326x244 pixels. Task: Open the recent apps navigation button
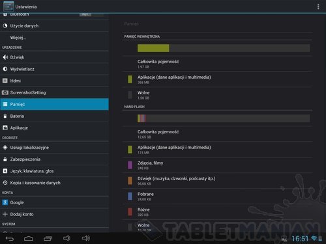click(x=48, y=239)
